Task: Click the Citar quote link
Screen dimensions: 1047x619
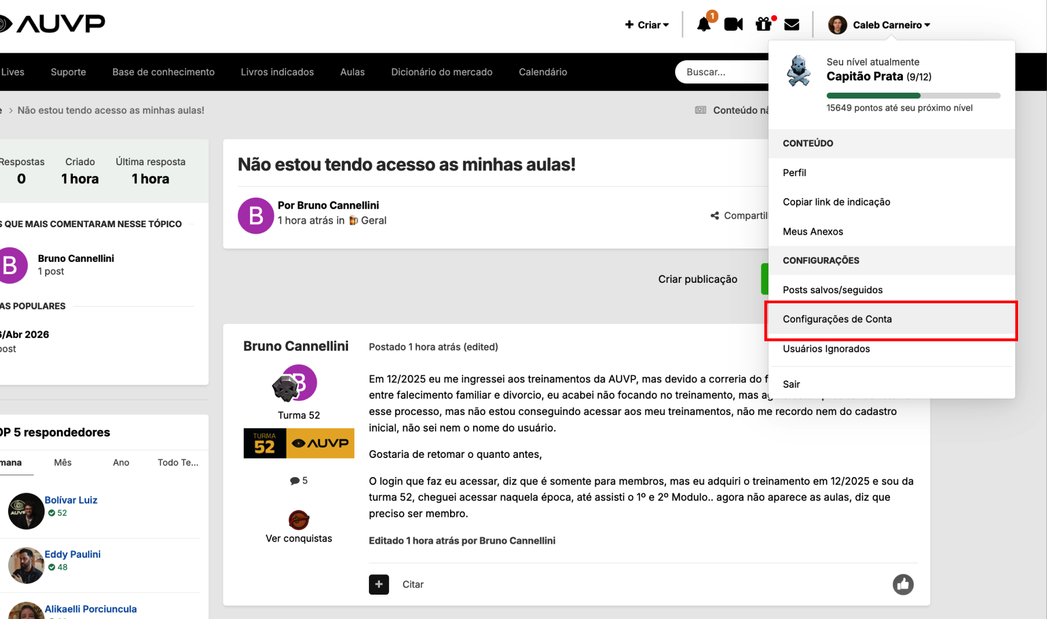Action: tap(413, 584)
